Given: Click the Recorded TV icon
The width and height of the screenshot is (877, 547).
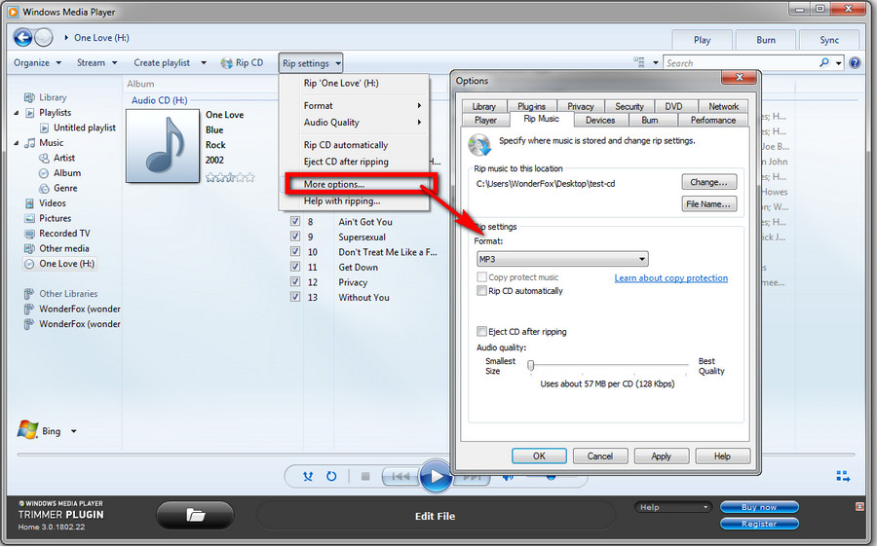Looking at the screenshot, I should [x=29, y=234].
